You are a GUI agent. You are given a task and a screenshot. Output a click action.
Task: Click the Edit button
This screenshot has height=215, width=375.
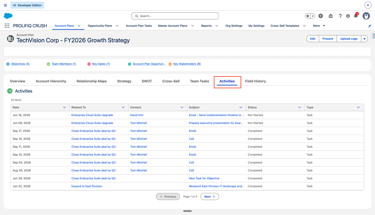click(x=313, y=39)
